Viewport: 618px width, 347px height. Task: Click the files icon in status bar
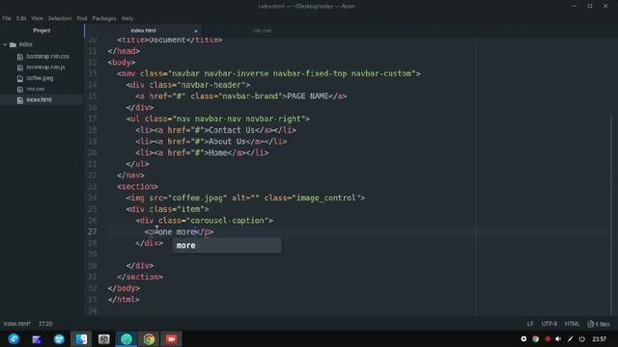click(x=590, y=324)
